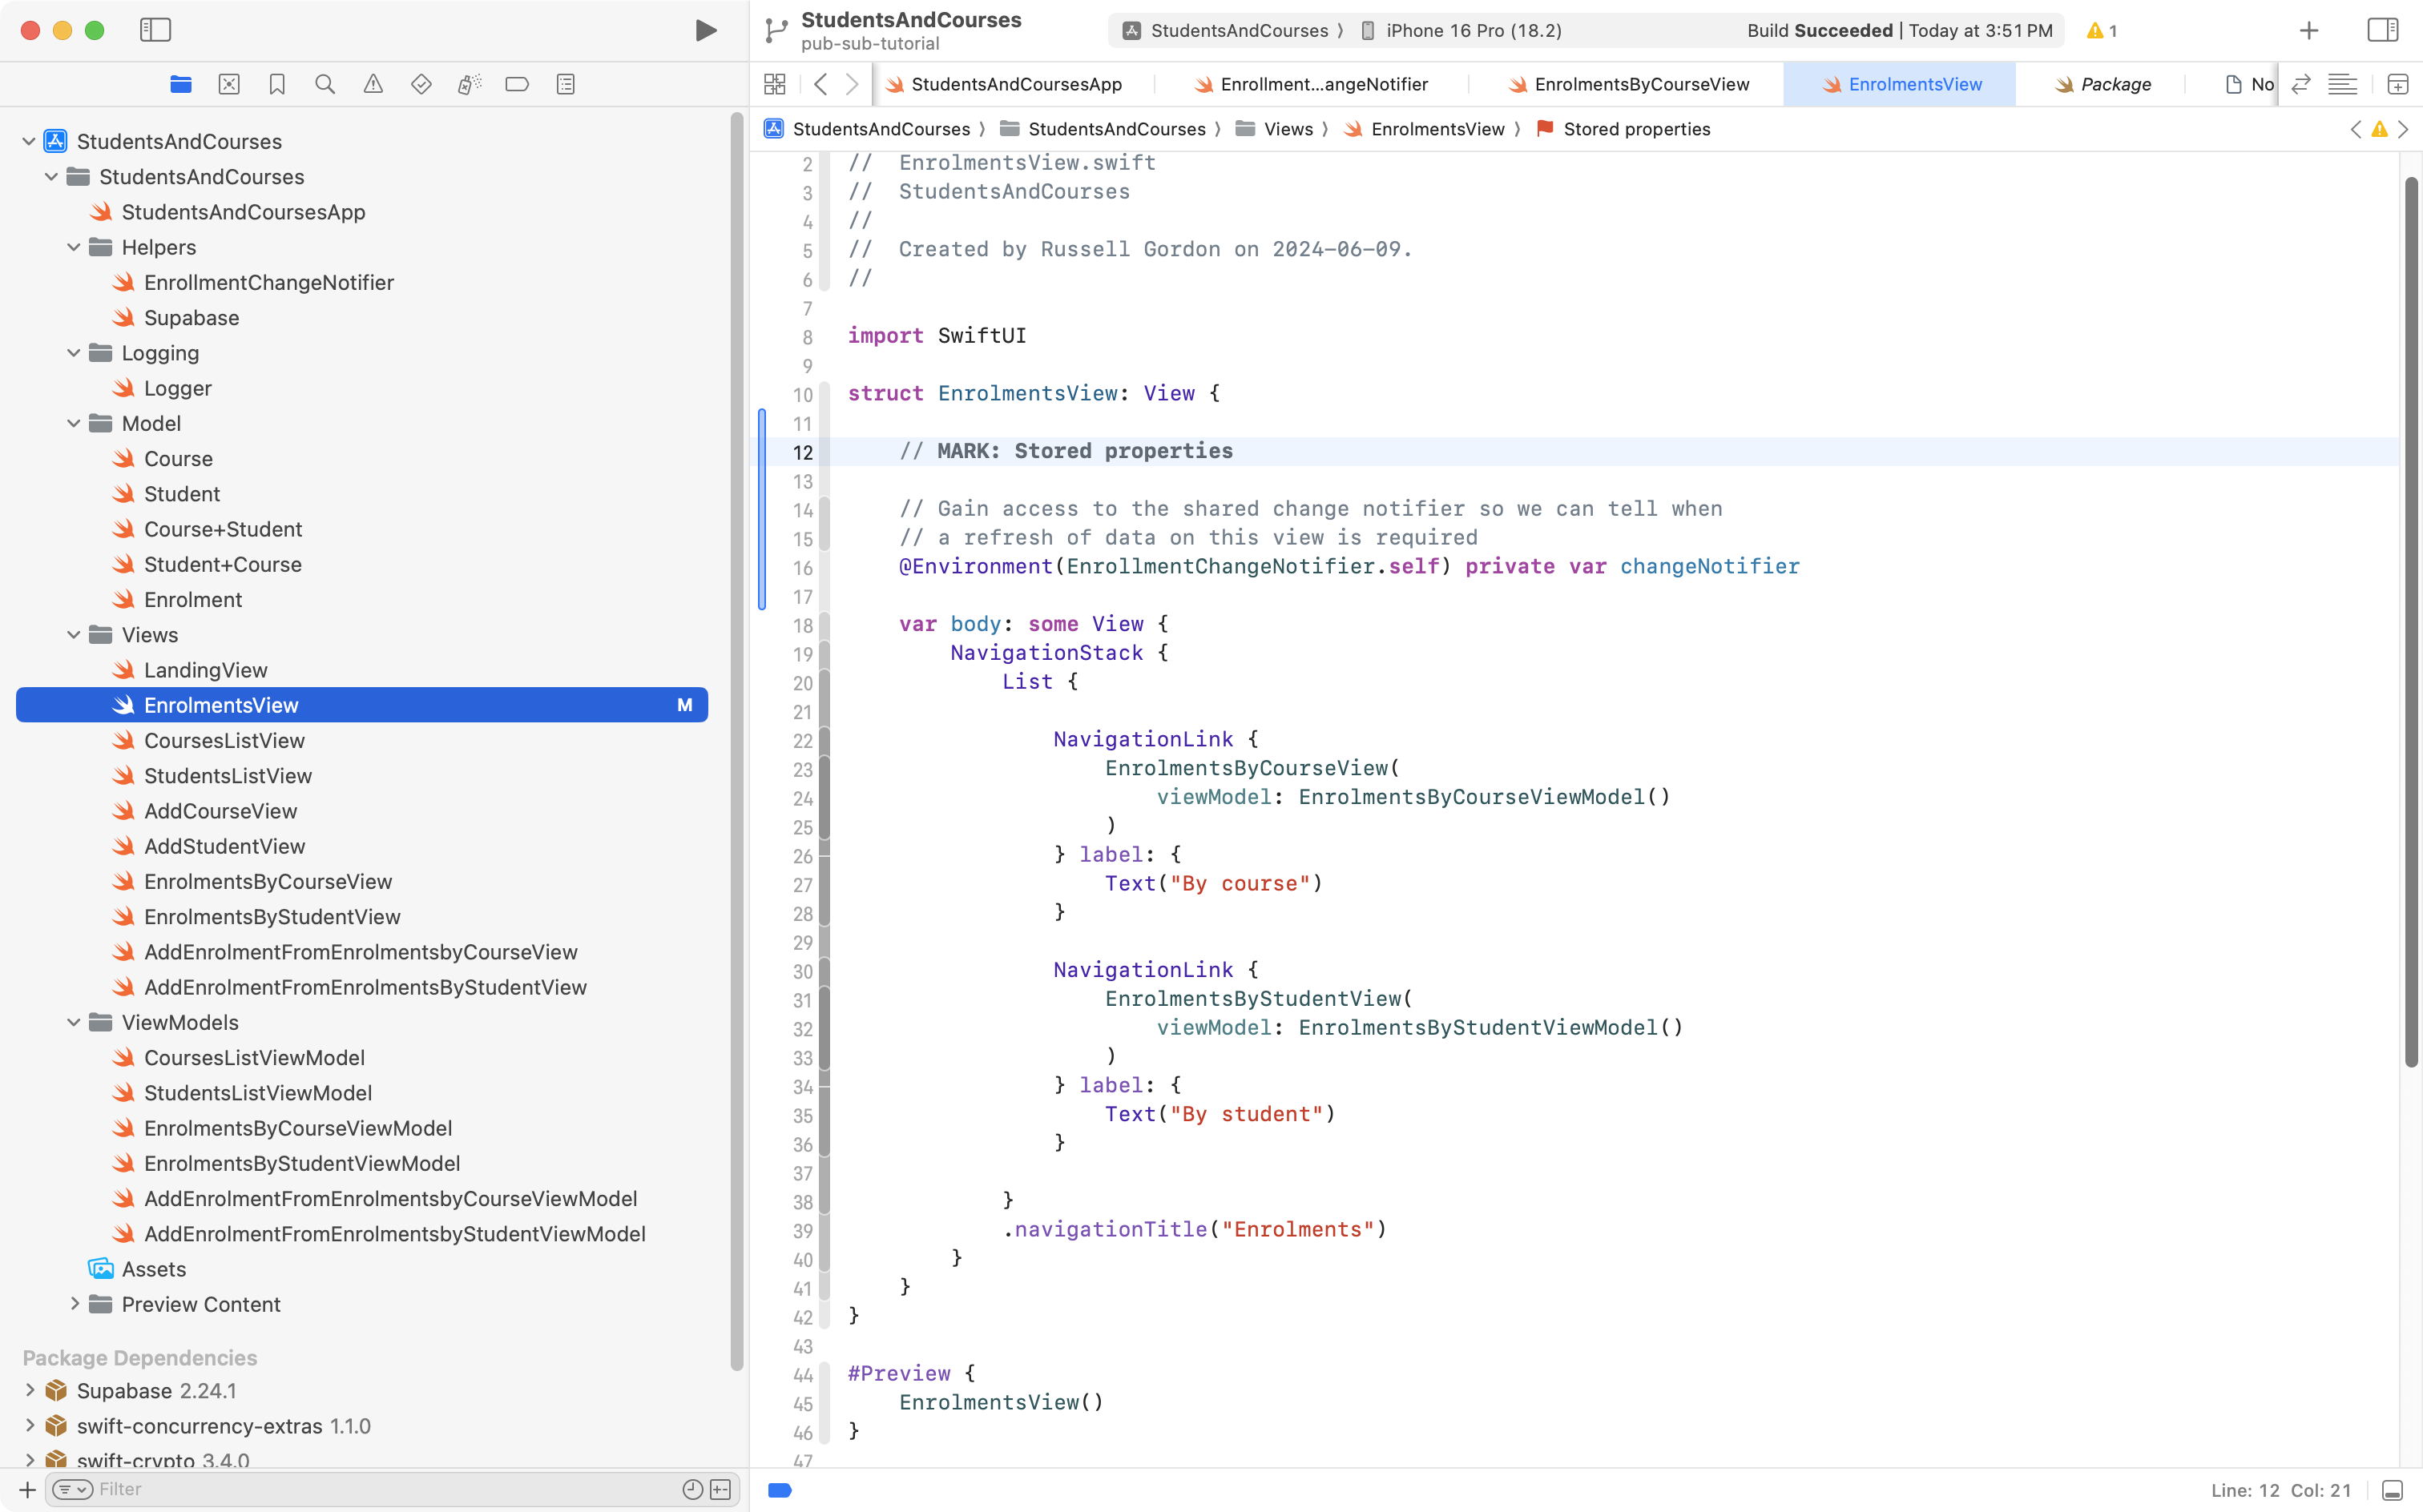Expand the Supabase package dependency
Screen dimensions: 2423x1512
[x=30, y=1390]
